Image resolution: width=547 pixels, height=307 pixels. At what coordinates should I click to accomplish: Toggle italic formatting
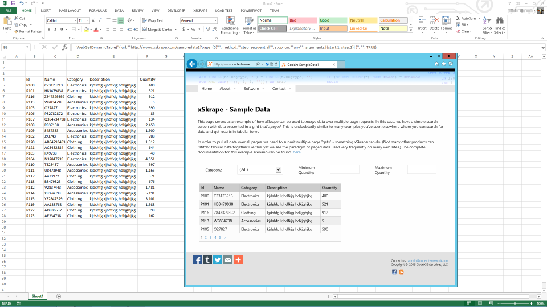[55, 30]
